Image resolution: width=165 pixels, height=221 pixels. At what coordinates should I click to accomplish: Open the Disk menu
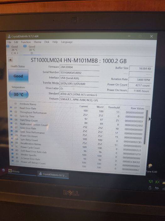pos(47,42)
